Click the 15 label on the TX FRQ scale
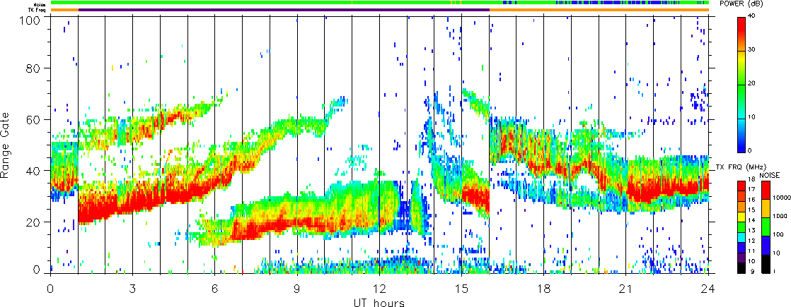791x307 pixels. [x=751, y=210]
